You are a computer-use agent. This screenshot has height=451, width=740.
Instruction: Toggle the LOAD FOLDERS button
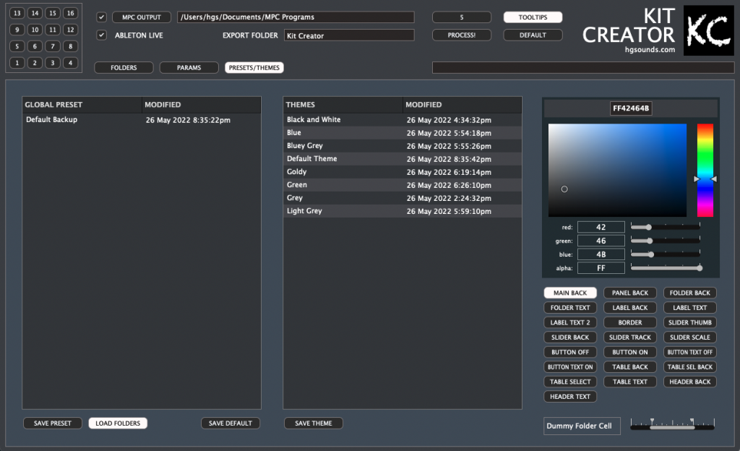click(x=118, y=423)
